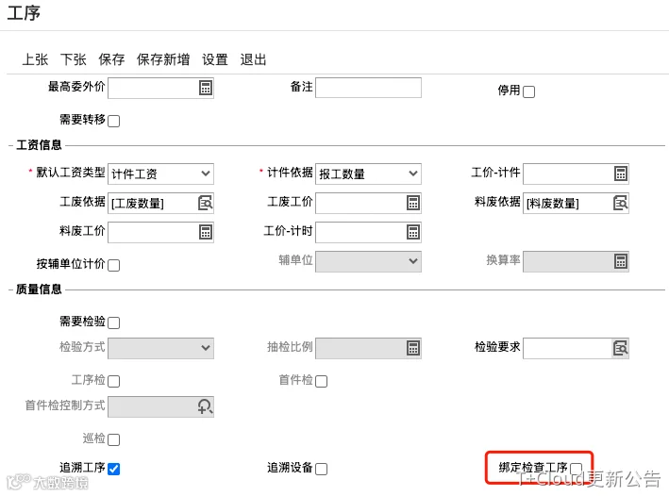
Task: Click search icon in 首件检控制方式 field
Action: (205, 406)
